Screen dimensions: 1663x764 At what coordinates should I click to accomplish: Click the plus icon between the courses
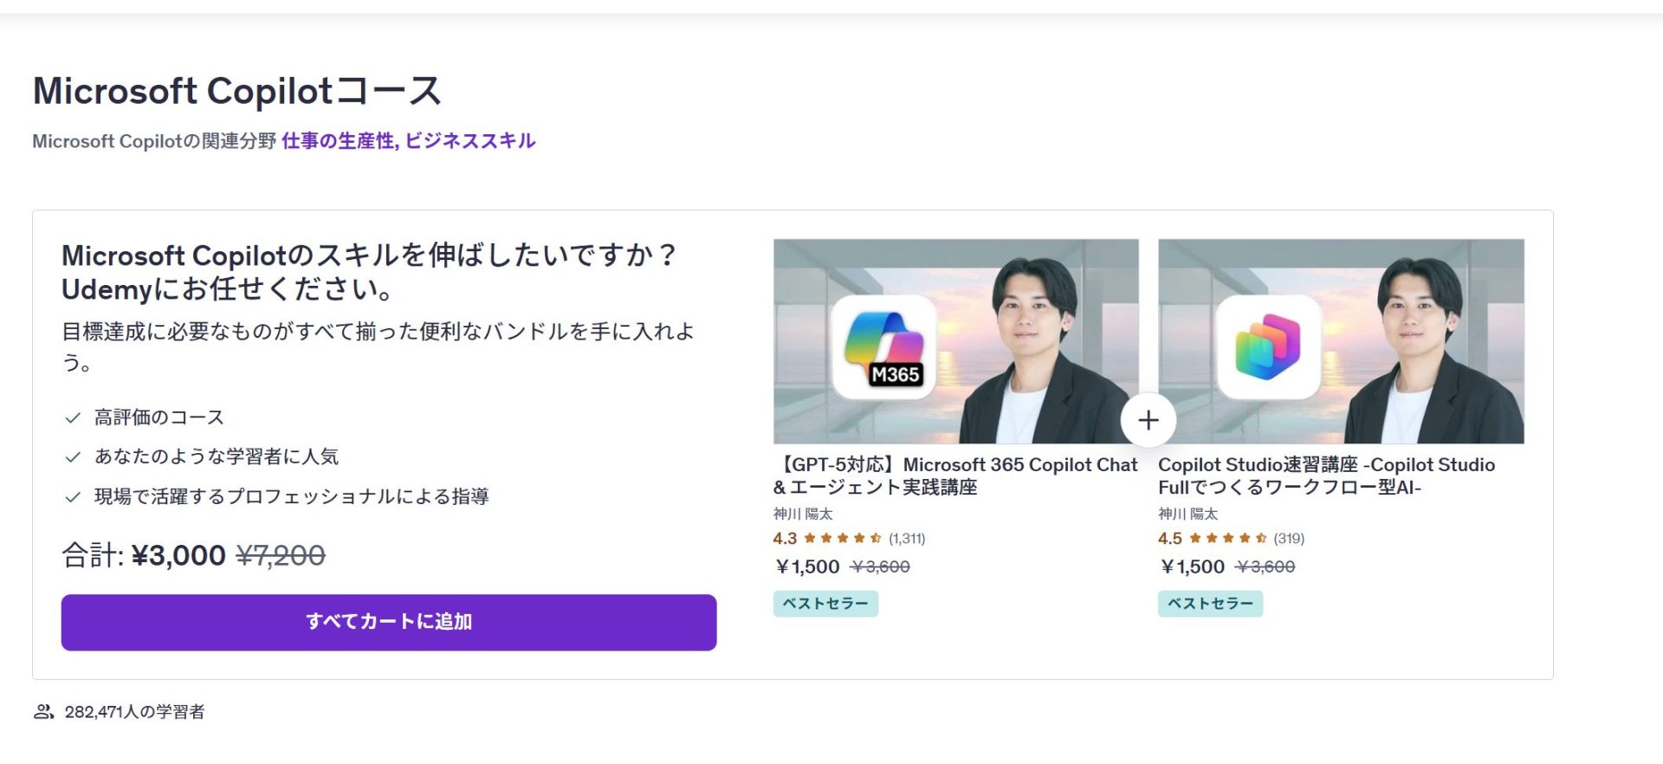point(1149,420)
